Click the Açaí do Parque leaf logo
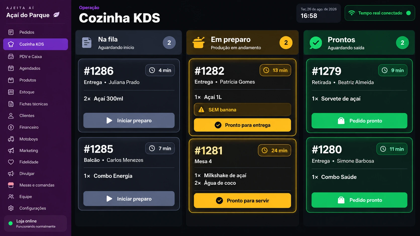Image resolution: width=420 pixels, height=236 pixels. [57, 15]
